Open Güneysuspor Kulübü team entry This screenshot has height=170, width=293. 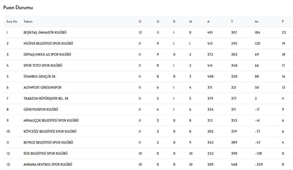tap(41, 109)
